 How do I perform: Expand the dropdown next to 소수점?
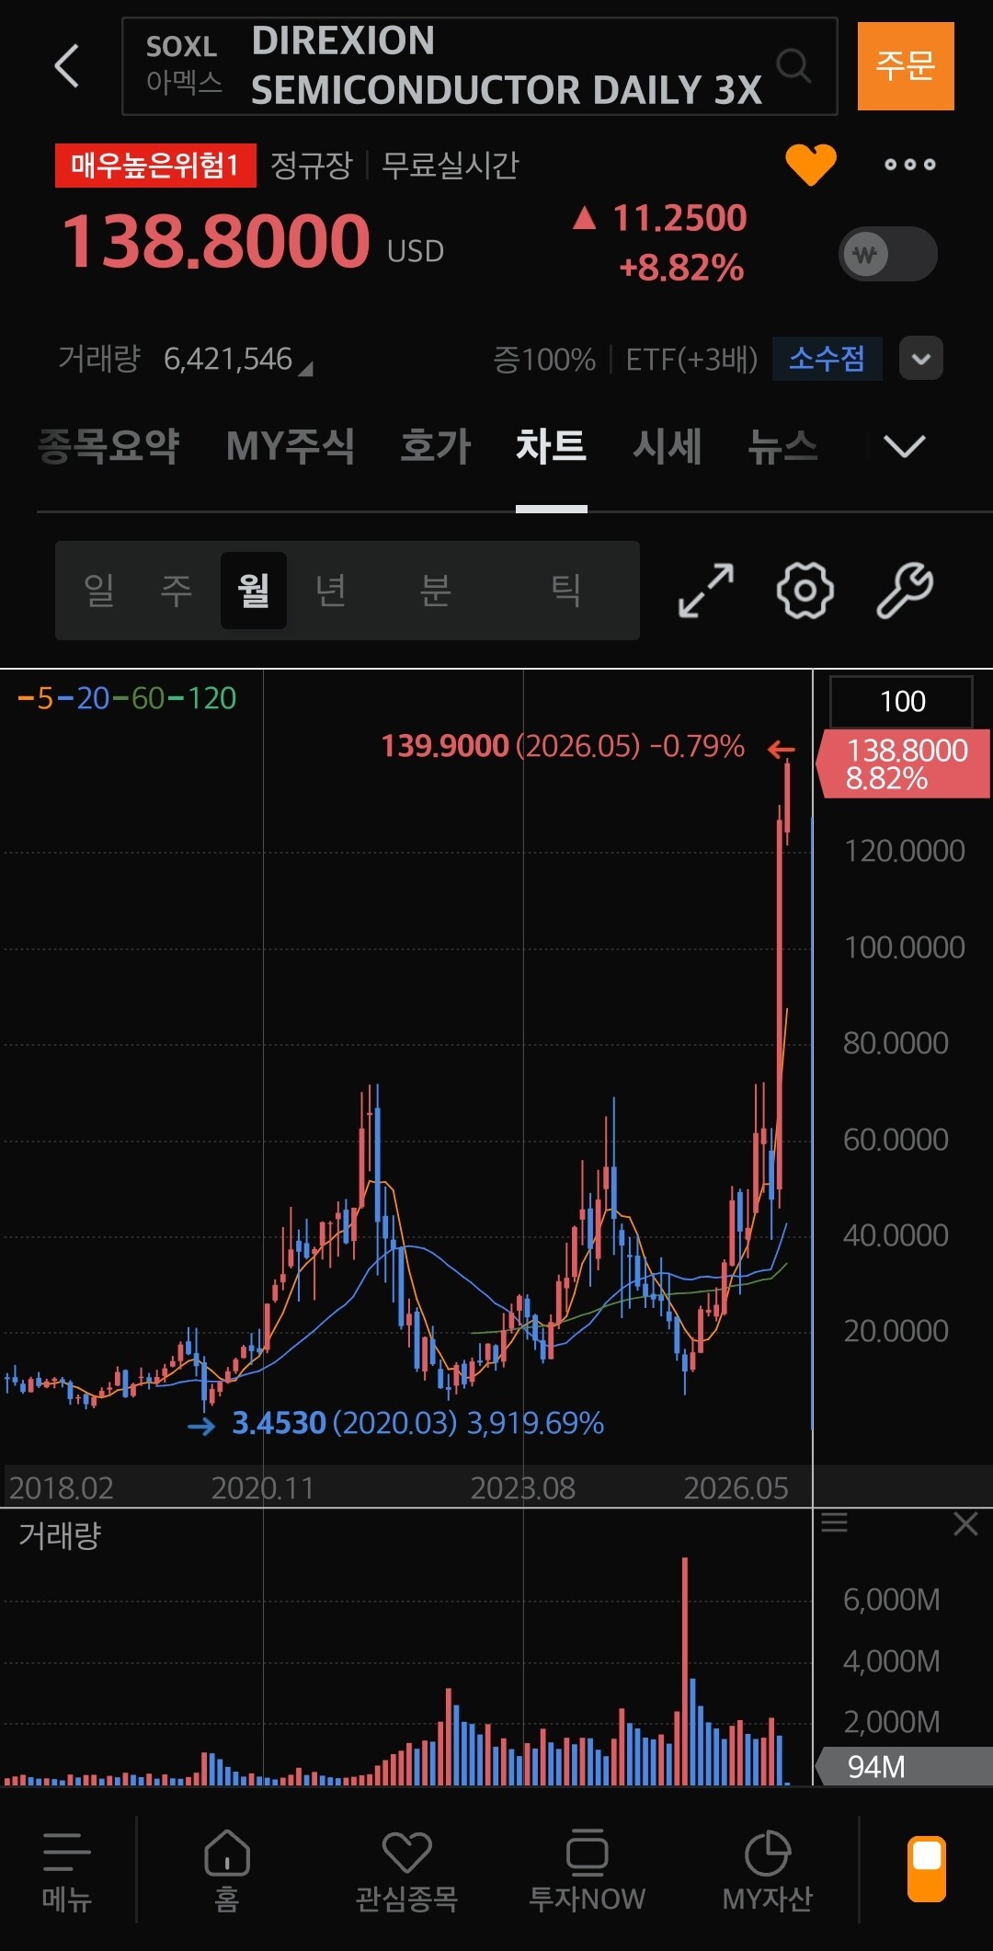click(920, 359)
